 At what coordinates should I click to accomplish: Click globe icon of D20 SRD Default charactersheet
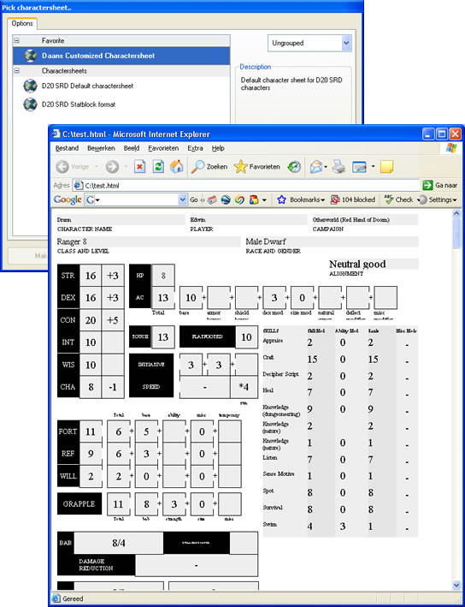[x=30, y=86]
